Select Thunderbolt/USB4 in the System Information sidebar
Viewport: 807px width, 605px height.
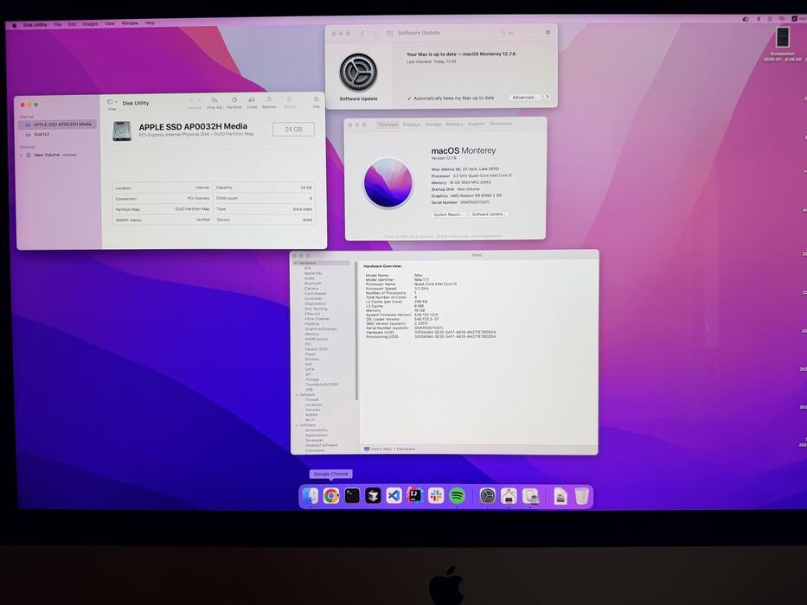point(322,385)
